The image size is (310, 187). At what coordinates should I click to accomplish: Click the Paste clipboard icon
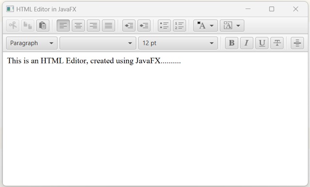[x=43, y=26]
